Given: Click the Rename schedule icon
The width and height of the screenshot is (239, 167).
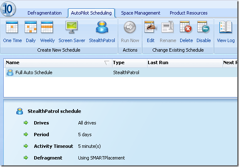Looking at the screenshot, I should coord(168,27).
